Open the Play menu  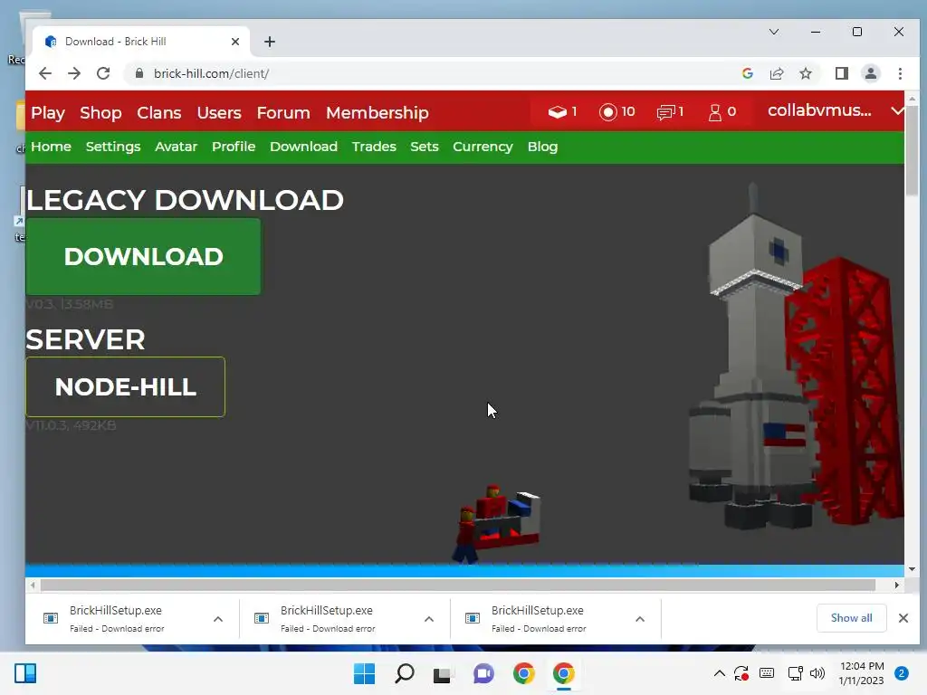pos(48,112)
